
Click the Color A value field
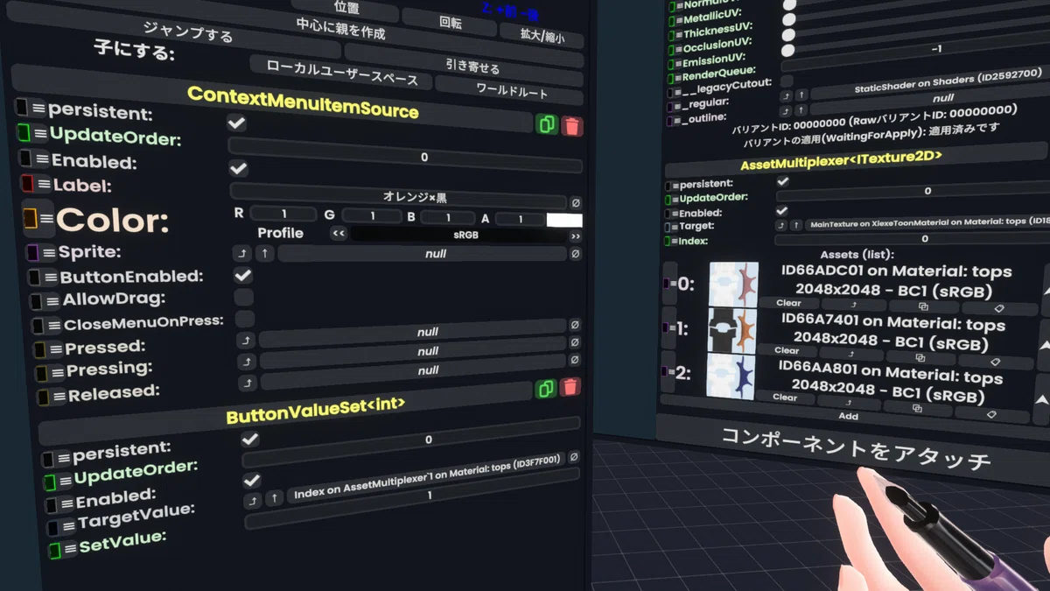(520, 219)
